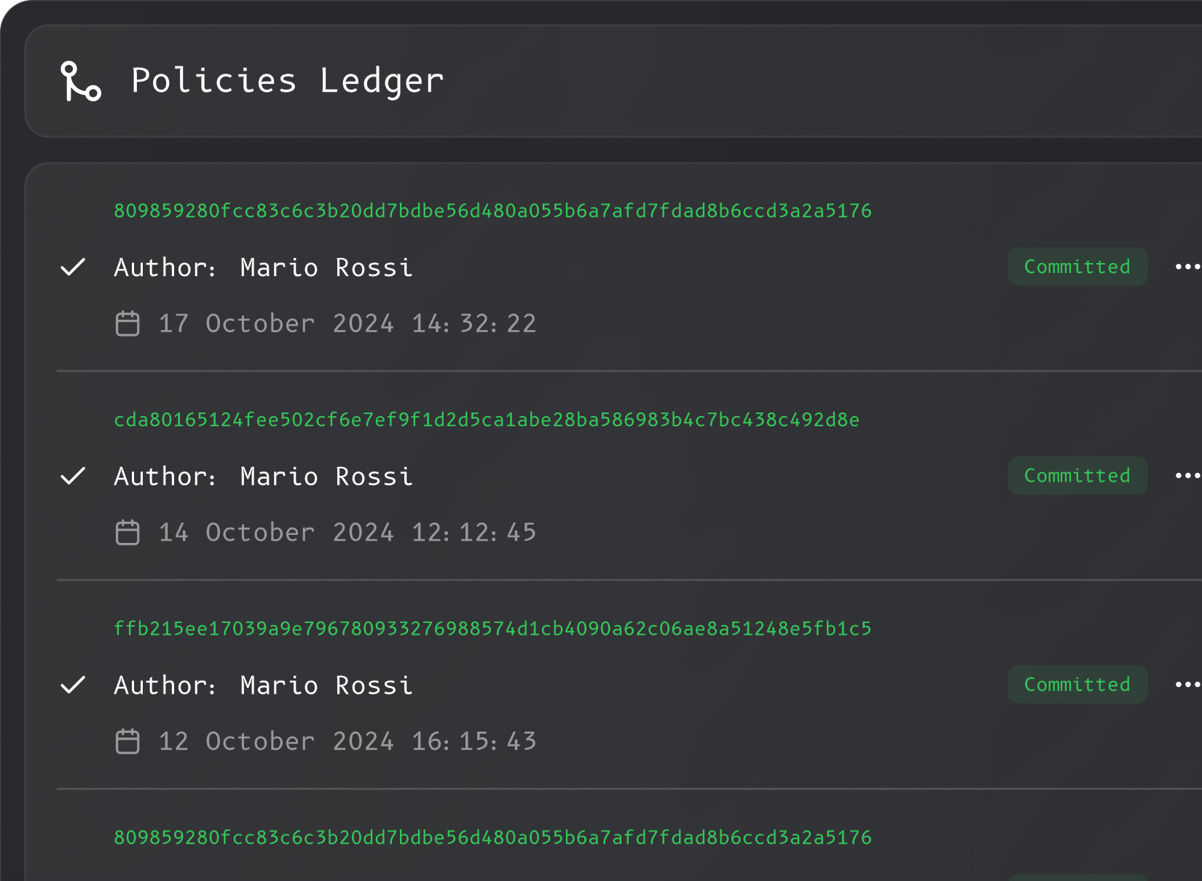1202x881 pixels.
Task: Open the more options menu for the 12 October entry
Action: click(1187, 684)
